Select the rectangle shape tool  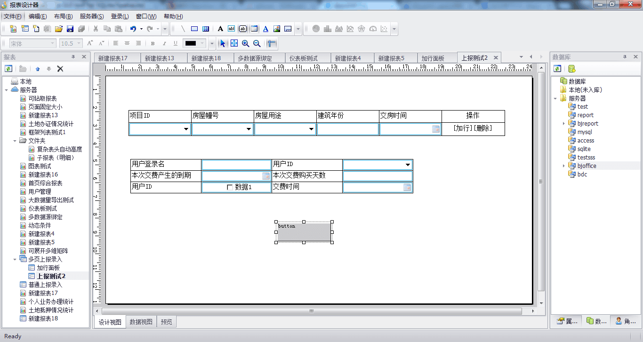point(194,29)
